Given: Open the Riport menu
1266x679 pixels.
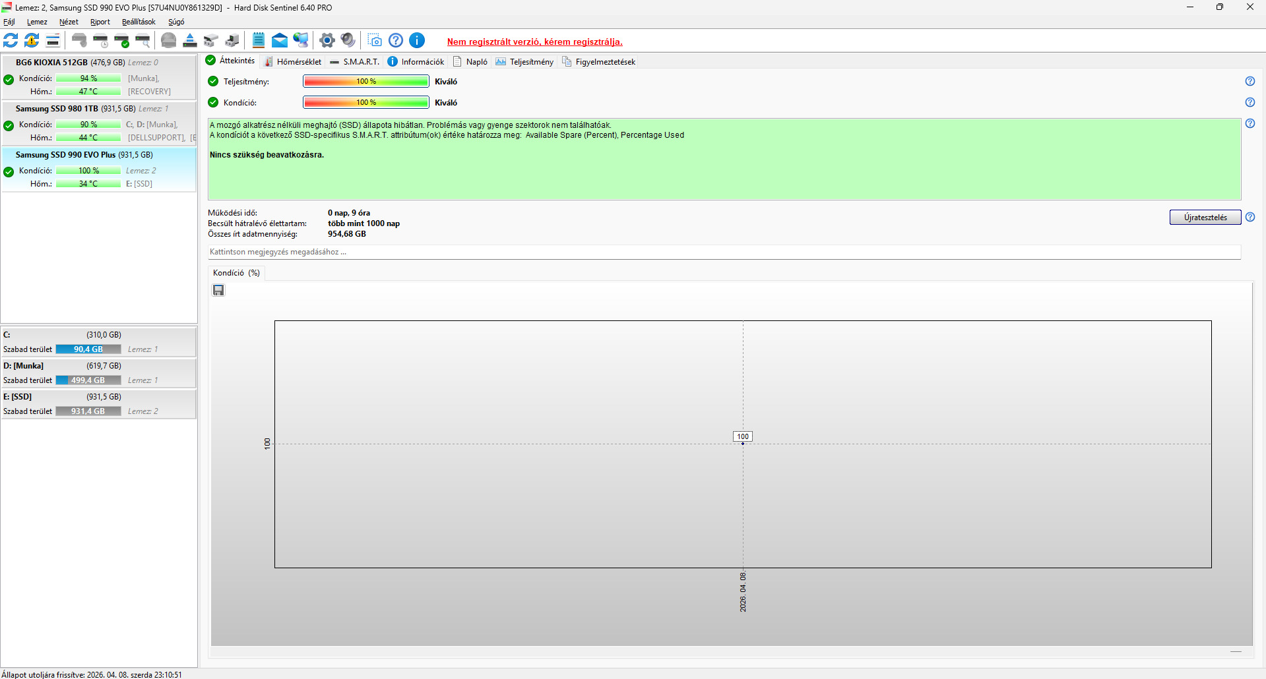Looking at the screenshot, I should click(x=100, y=22).
